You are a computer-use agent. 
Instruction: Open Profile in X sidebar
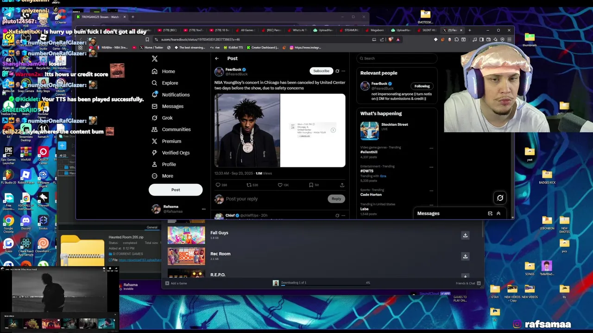click(164, 164)
